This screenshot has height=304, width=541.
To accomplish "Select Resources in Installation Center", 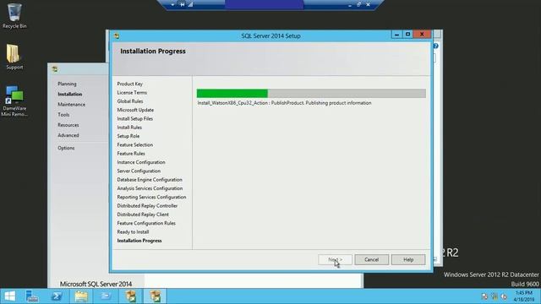I will point(68,125).
